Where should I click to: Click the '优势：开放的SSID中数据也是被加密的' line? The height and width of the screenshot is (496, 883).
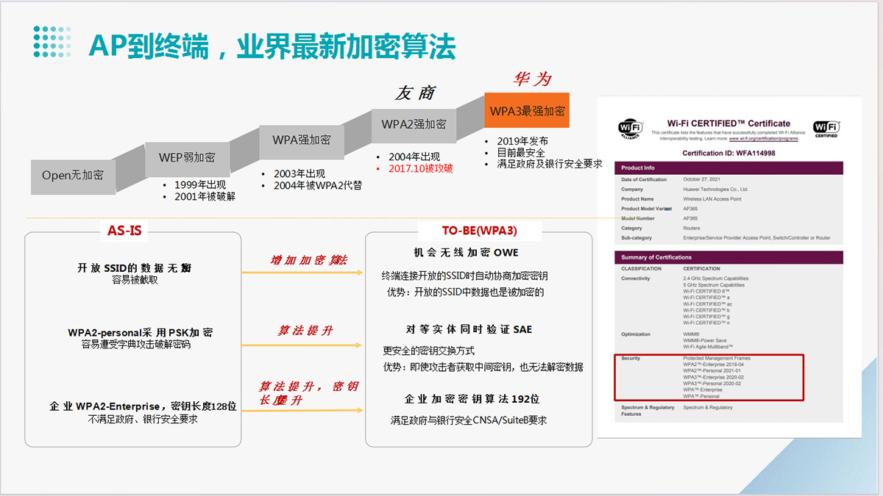466,292
